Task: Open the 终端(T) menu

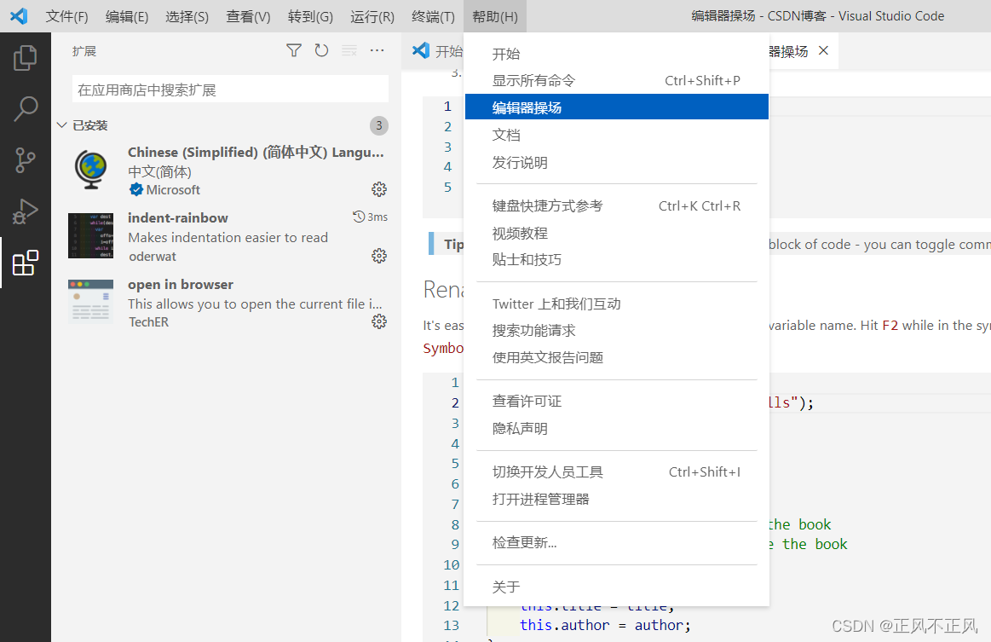Action: (x=433, y=16)
